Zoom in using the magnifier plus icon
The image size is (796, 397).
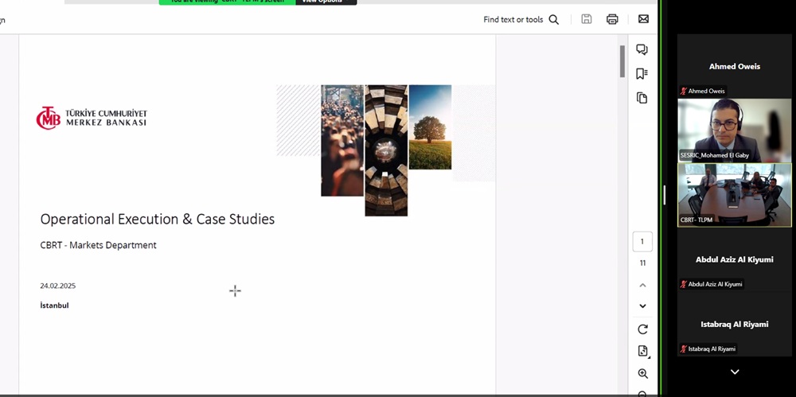642,374
